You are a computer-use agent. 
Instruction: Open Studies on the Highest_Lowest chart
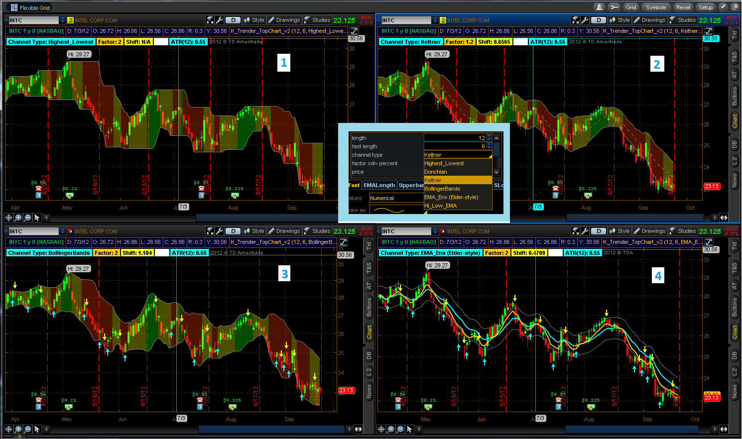click(x=317, y=20)
